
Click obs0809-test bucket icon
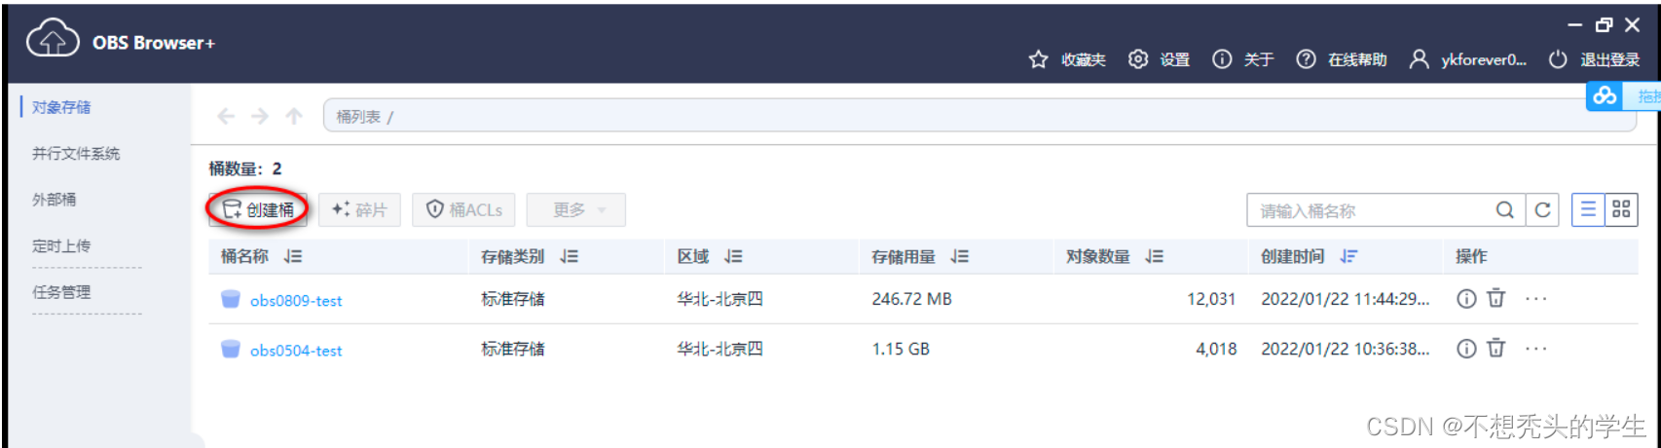pos(230,299)
